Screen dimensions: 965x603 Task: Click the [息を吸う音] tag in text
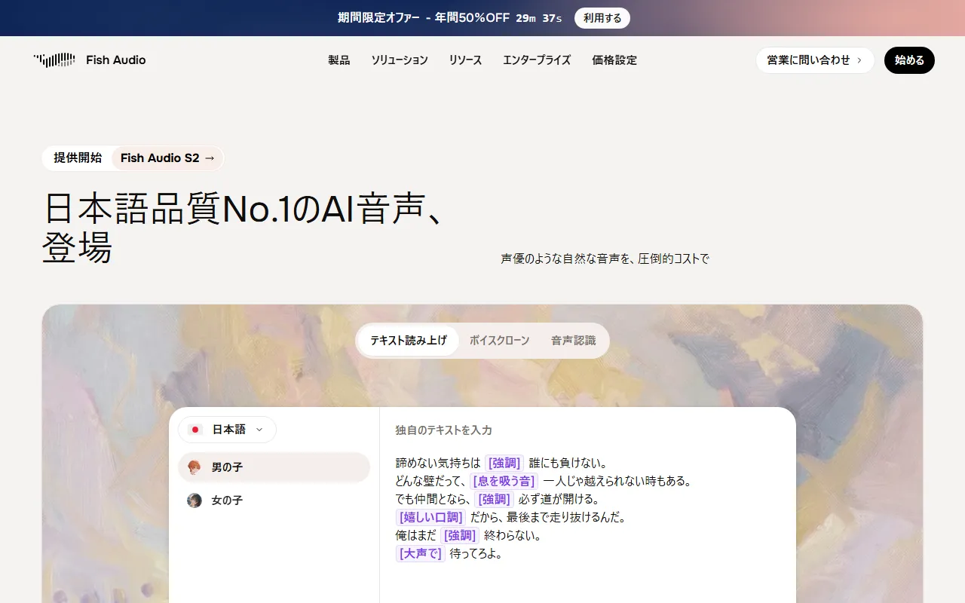504,481
